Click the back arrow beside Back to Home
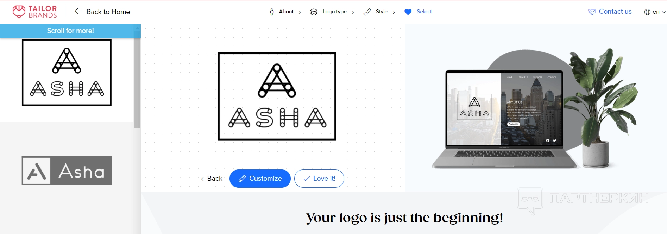 78,11
